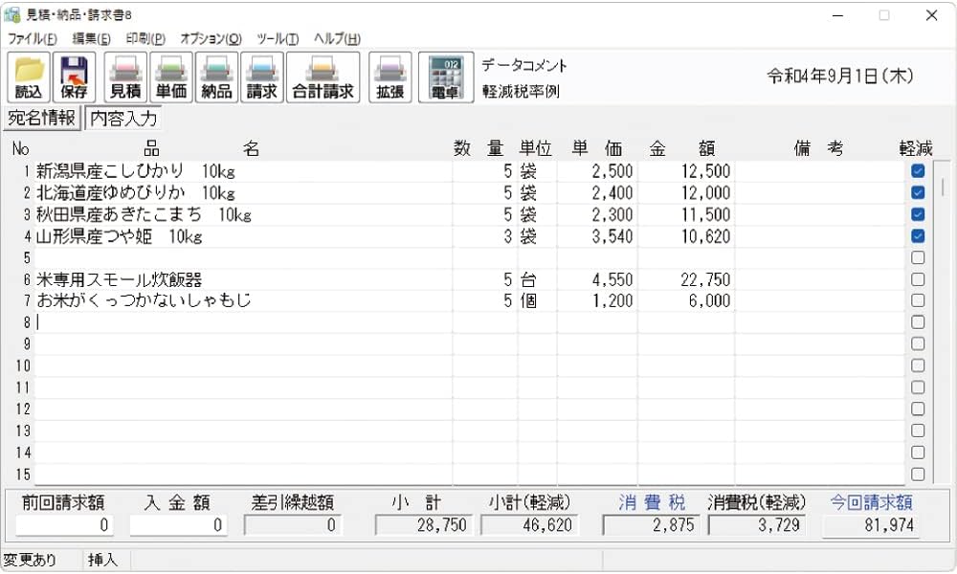The height and width of the screenshot is (574, 957).
Task: Click the 請求 (invoice) icon
Action: 259,76
